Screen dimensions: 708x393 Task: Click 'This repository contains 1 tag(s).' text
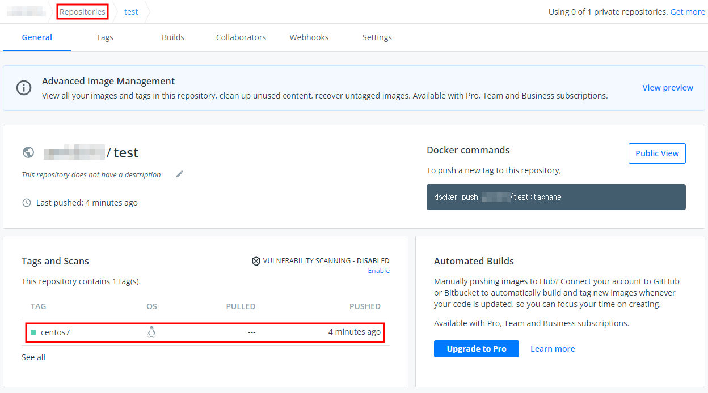(81, 281)
